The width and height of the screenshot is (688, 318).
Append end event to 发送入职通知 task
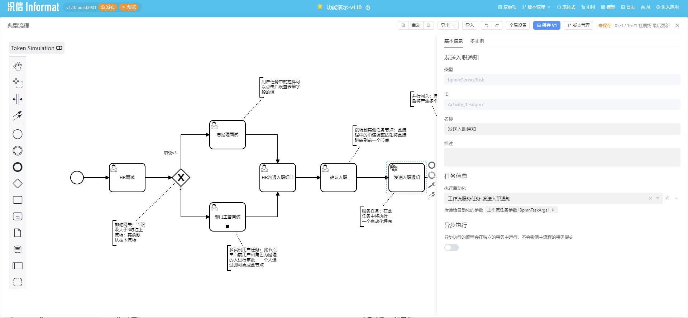(x=432, y=165)
